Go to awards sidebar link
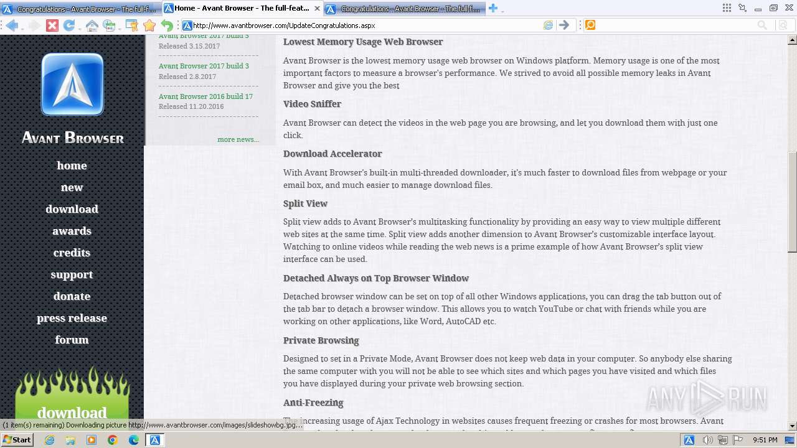Screen dimensions: 797x448 [72, 231]
